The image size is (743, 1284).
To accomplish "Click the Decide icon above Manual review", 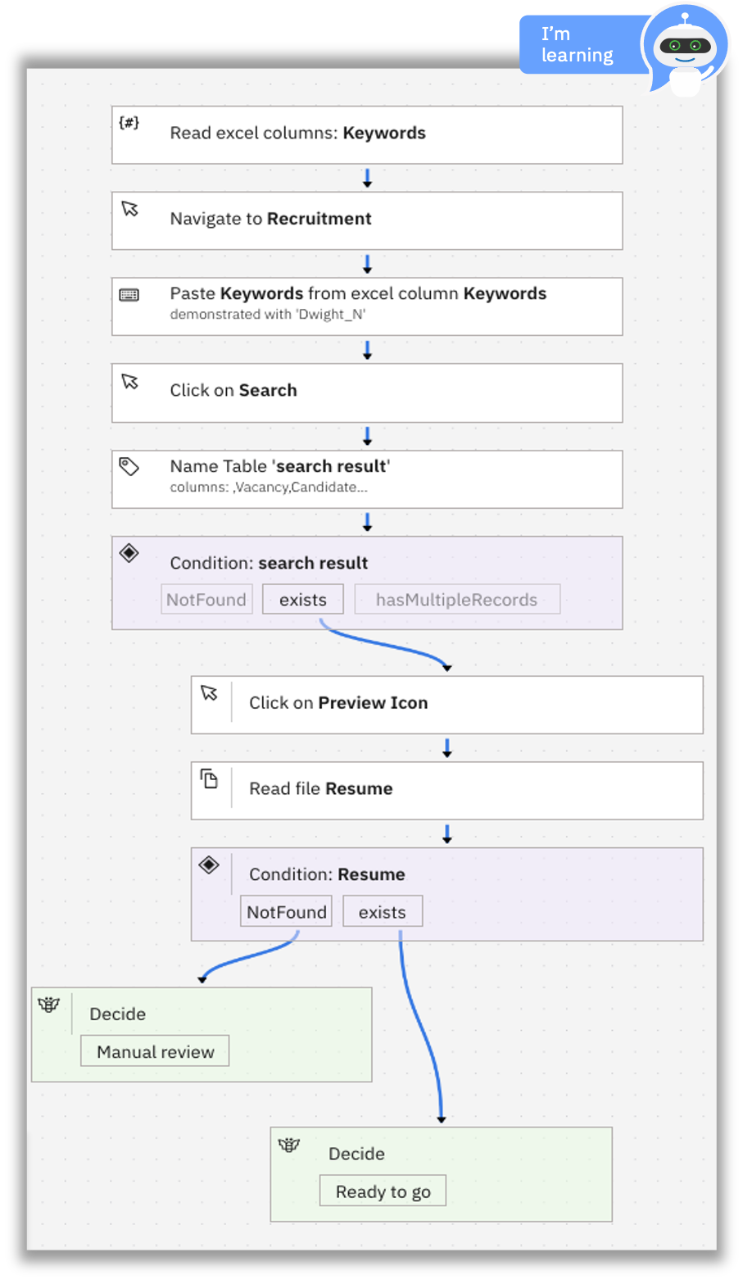I will pyautogui.click(x=49, y=1005).
